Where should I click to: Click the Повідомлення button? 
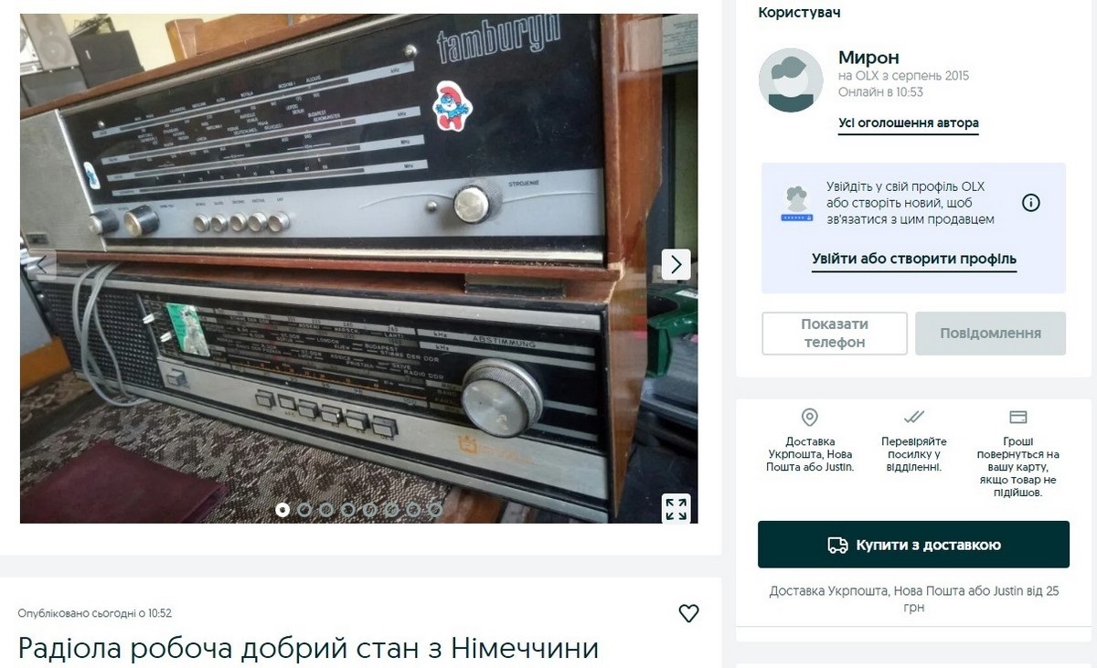(991, 334)
